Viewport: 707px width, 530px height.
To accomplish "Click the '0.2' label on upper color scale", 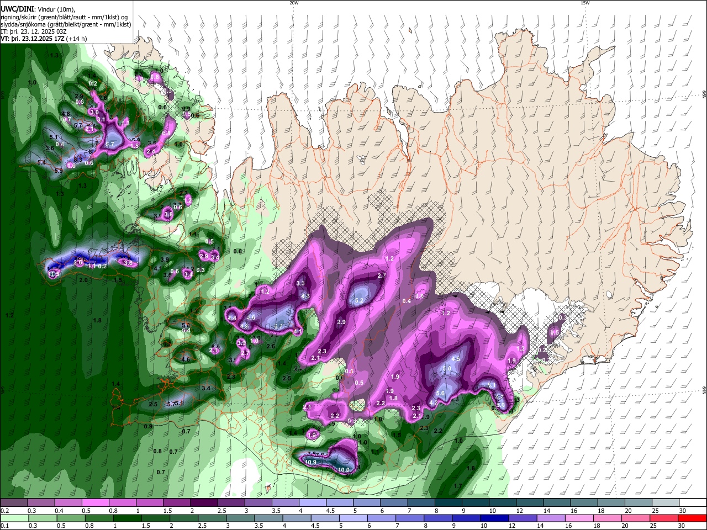I will click(5, 511).
